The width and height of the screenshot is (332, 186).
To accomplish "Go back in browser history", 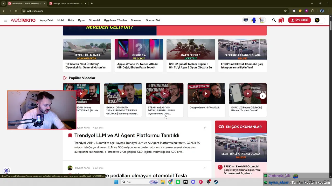I will (4, 11).
